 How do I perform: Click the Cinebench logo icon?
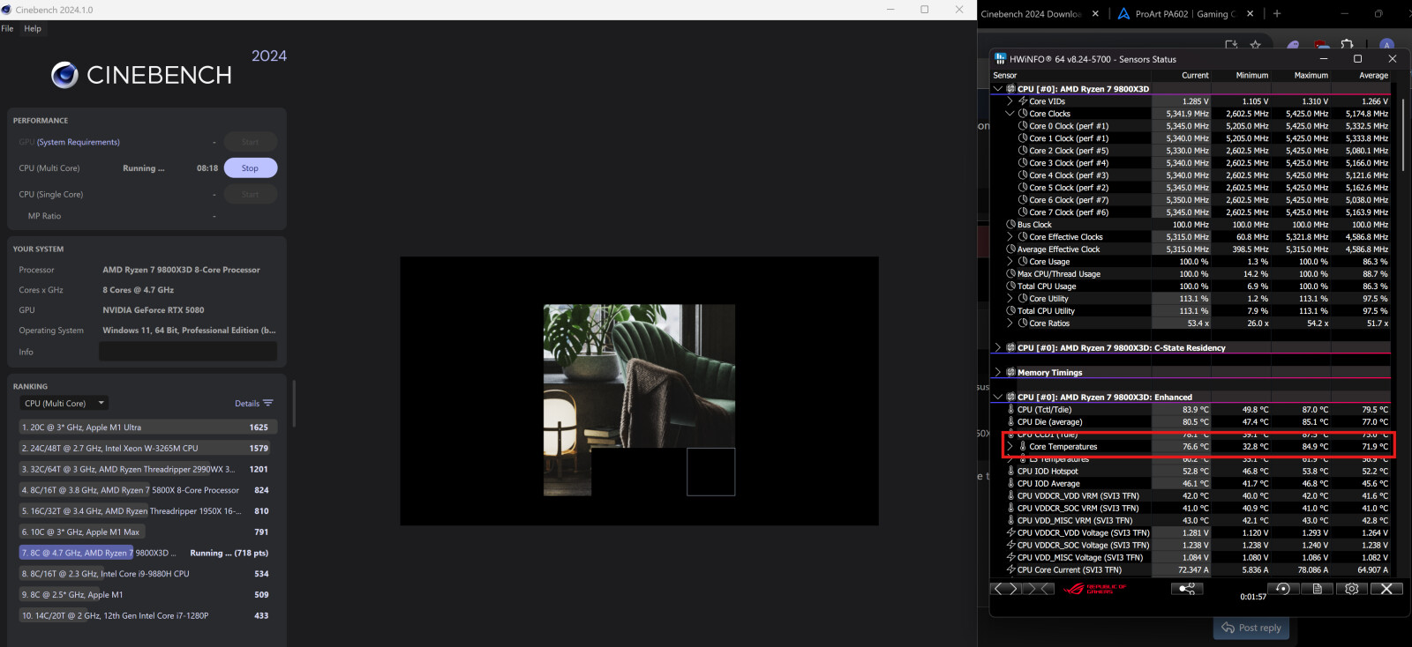click(64, 75)
